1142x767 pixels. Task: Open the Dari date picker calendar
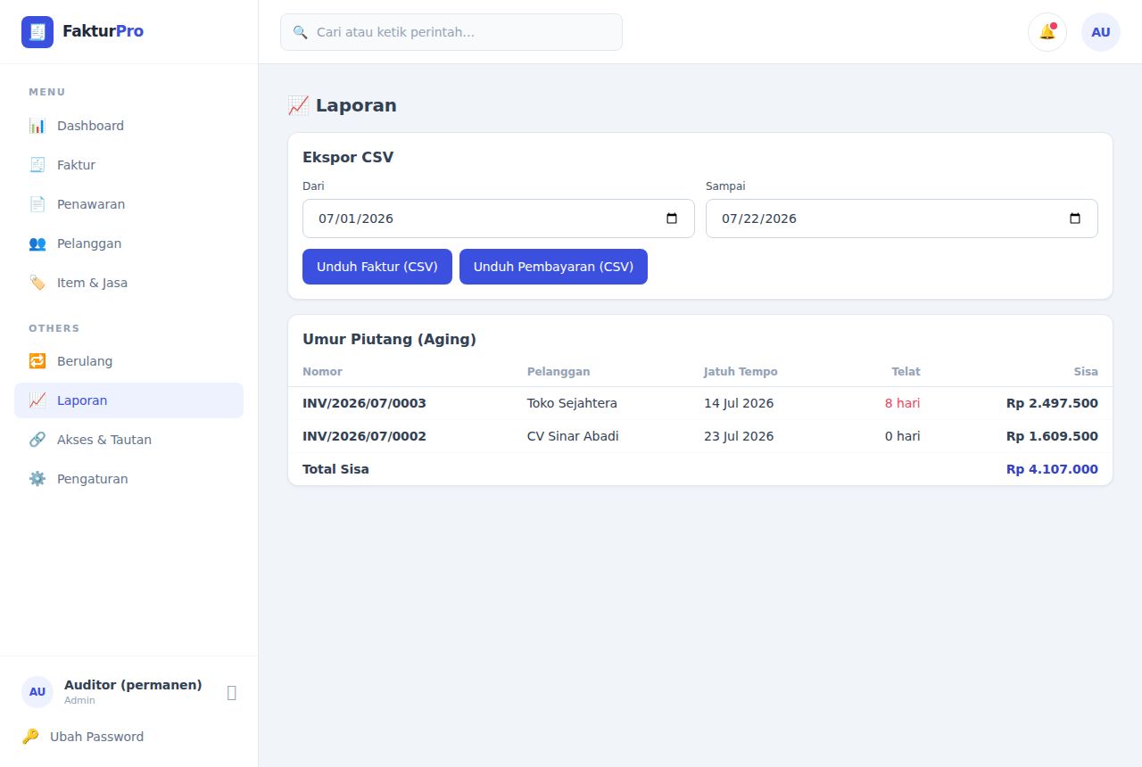(672, 219)
